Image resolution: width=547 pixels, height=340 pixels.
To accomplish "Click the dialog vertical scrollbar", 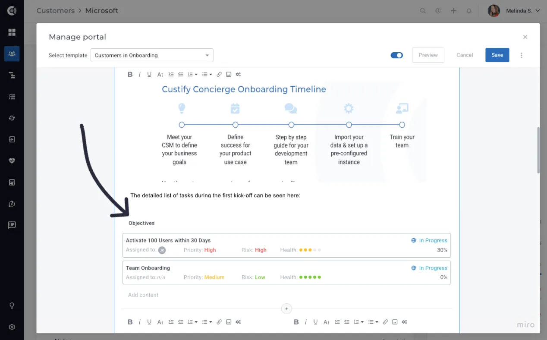I will pos(538,150).
